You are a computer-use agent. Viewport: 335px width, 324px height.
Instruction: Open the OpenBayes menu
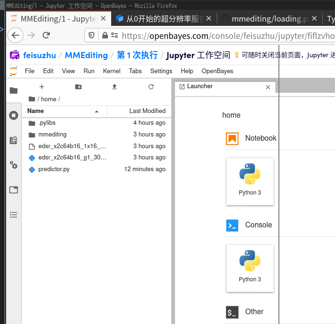coord(217,71)
